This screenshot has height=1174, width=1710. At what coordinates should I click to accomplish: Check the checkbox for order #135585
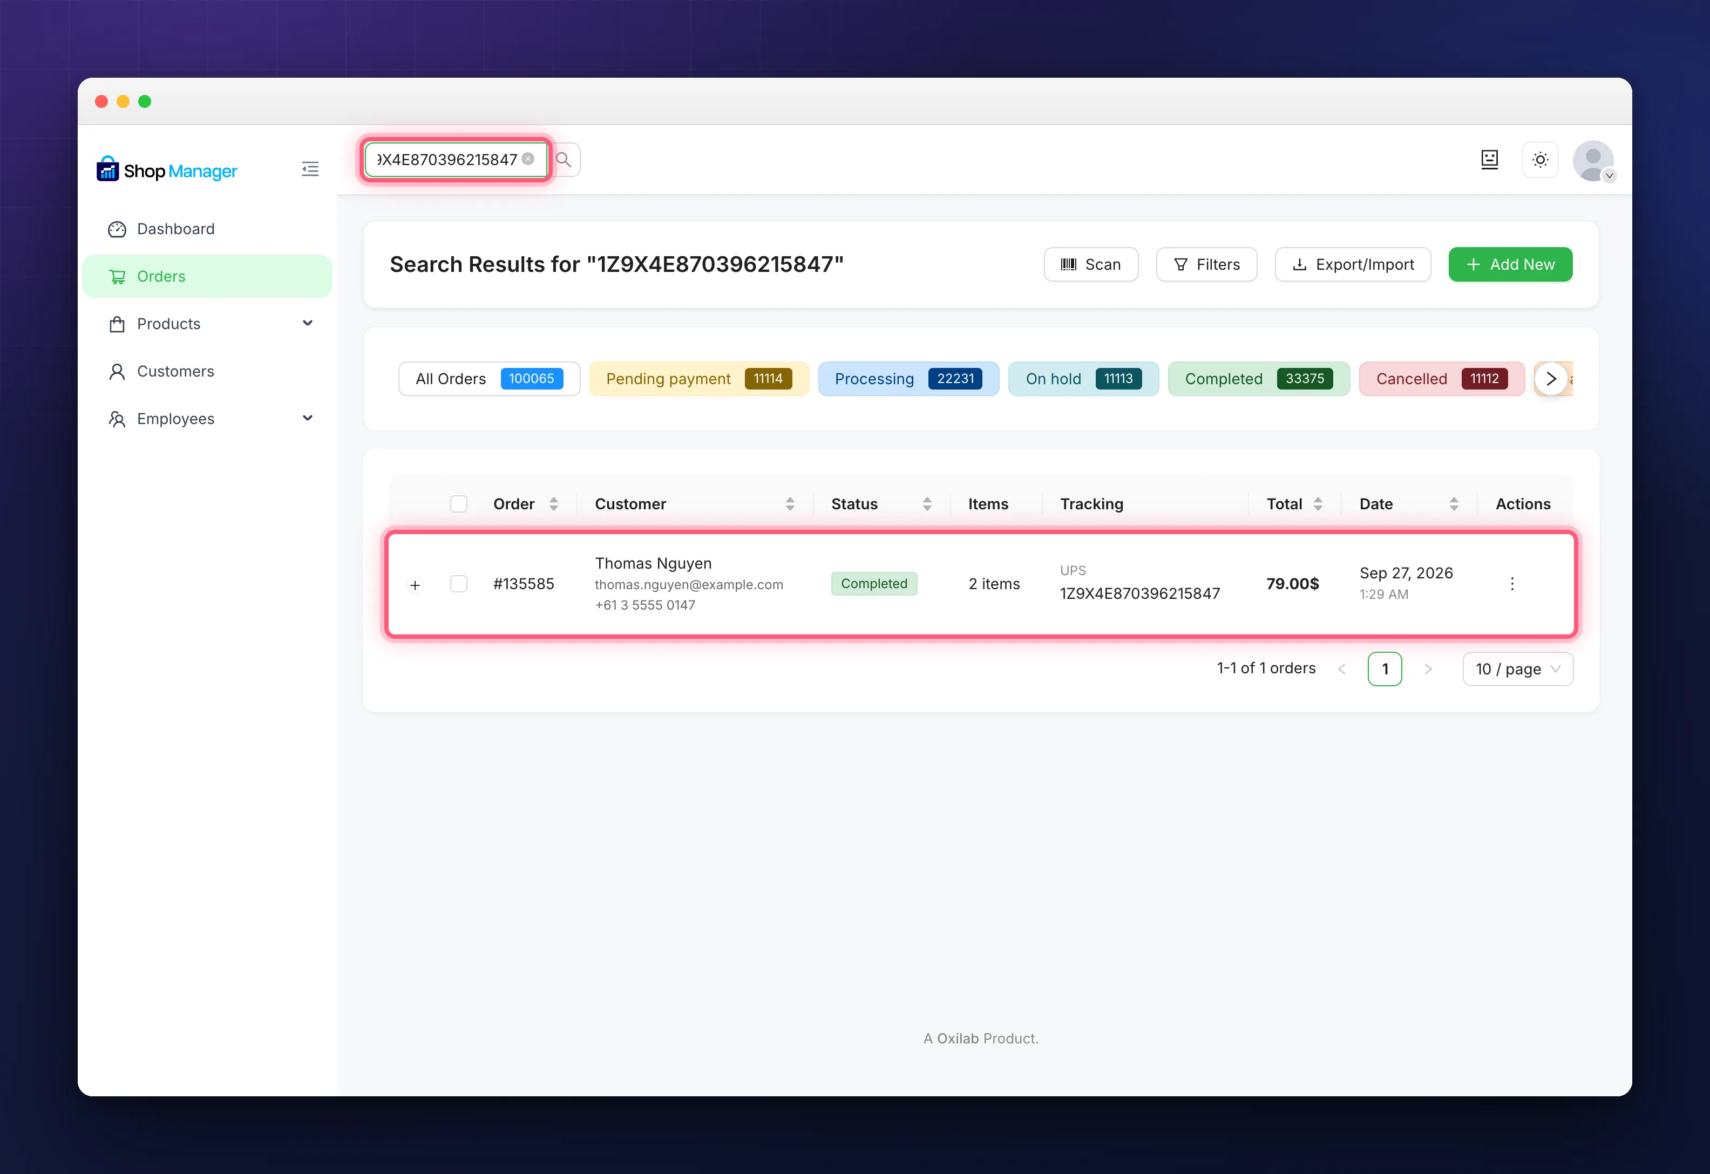[458, 584]
